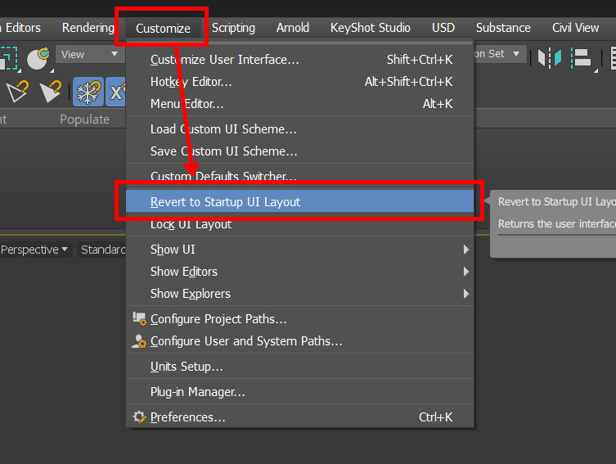Expand the Show UI submenu
616x464 pixels.
pyautogui.click(x=300, y=250)
